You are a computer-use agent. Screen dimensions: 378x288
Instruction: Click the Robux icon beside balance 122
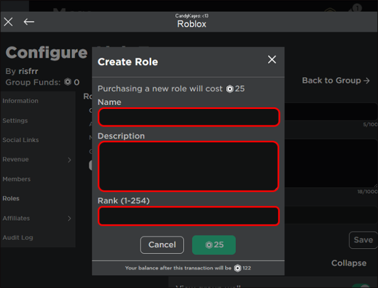[x=237, y=268]
